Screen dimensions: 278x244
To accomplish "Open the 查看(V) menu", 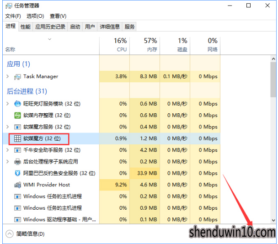I will (58, 16).
